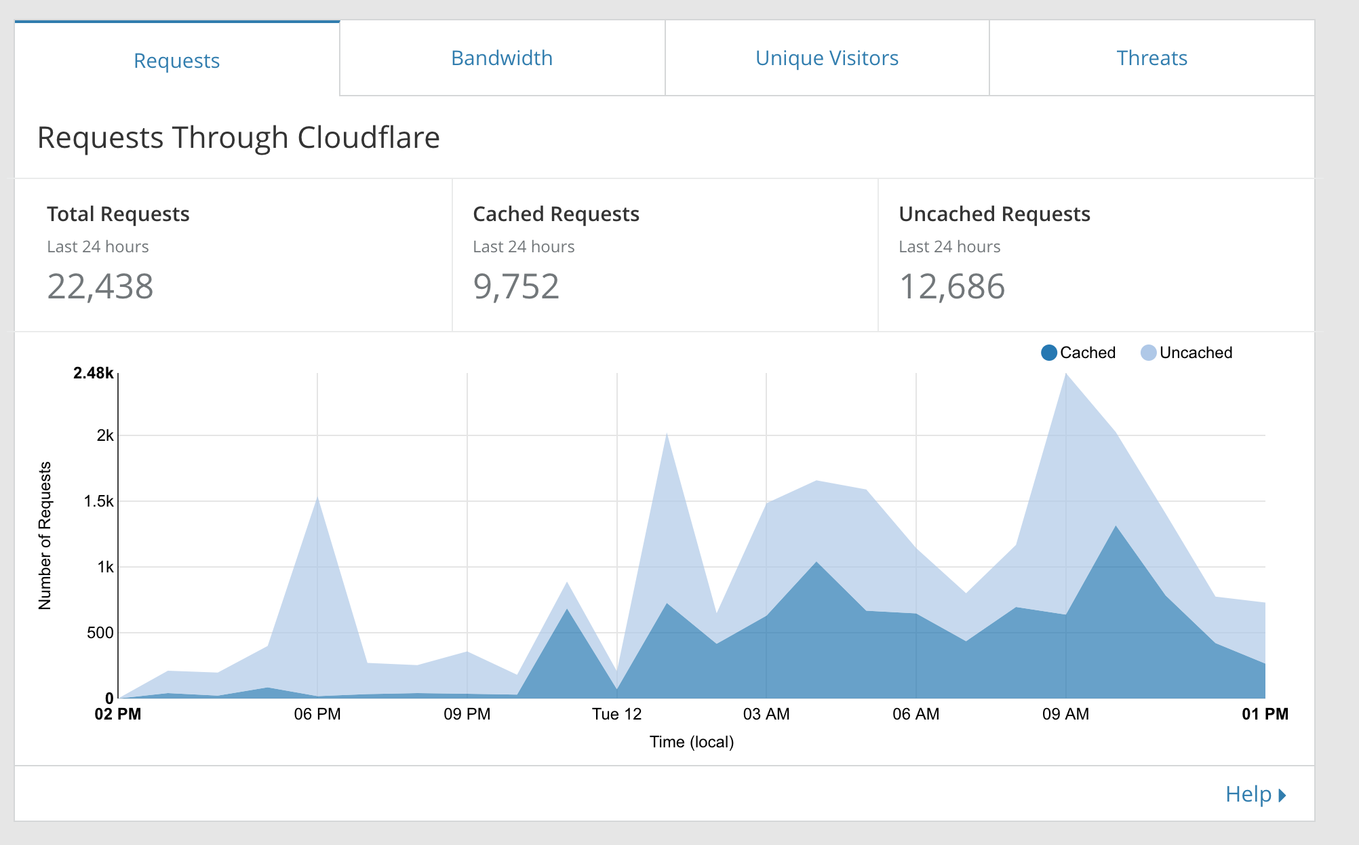
Task: Click Last 24 hours under Uncached Requests
Action: pos(949,247)
